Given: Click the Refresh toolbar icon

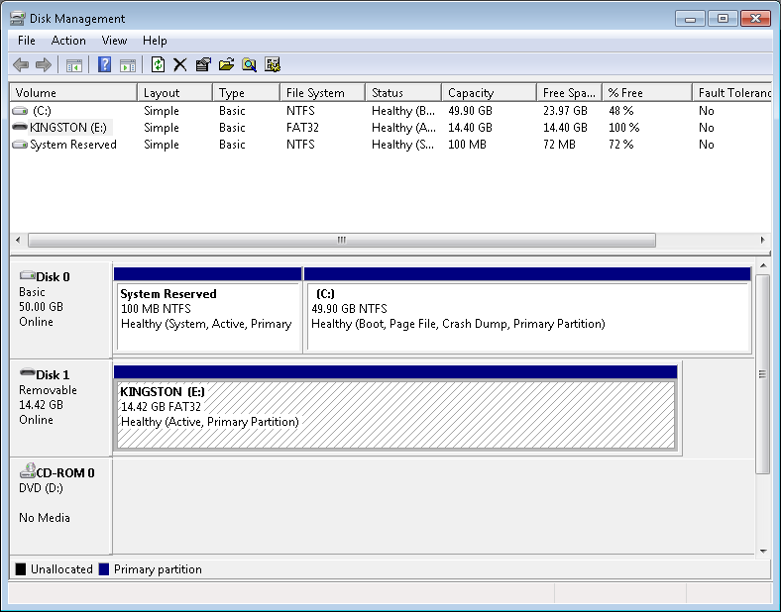Looking at the screenshot, I should pyautogui.click(x=158, y=65).
